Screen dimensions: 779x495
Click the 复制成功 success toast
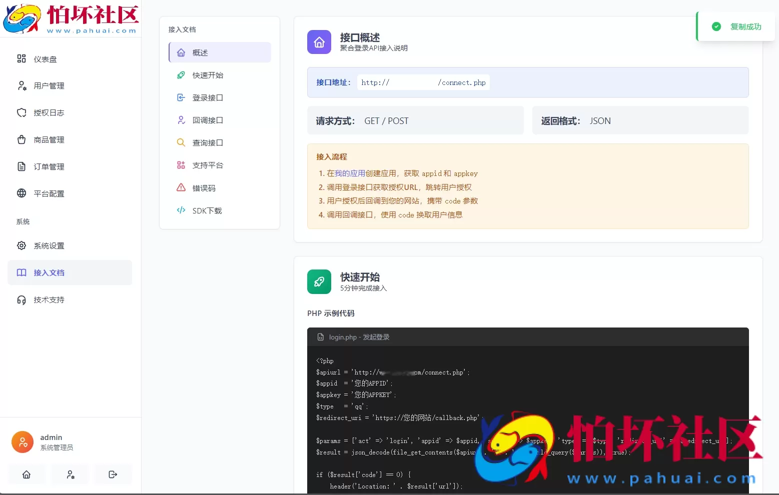click(735, 26)
